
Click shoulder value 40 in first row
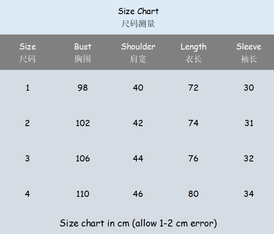tap(138, 88)
